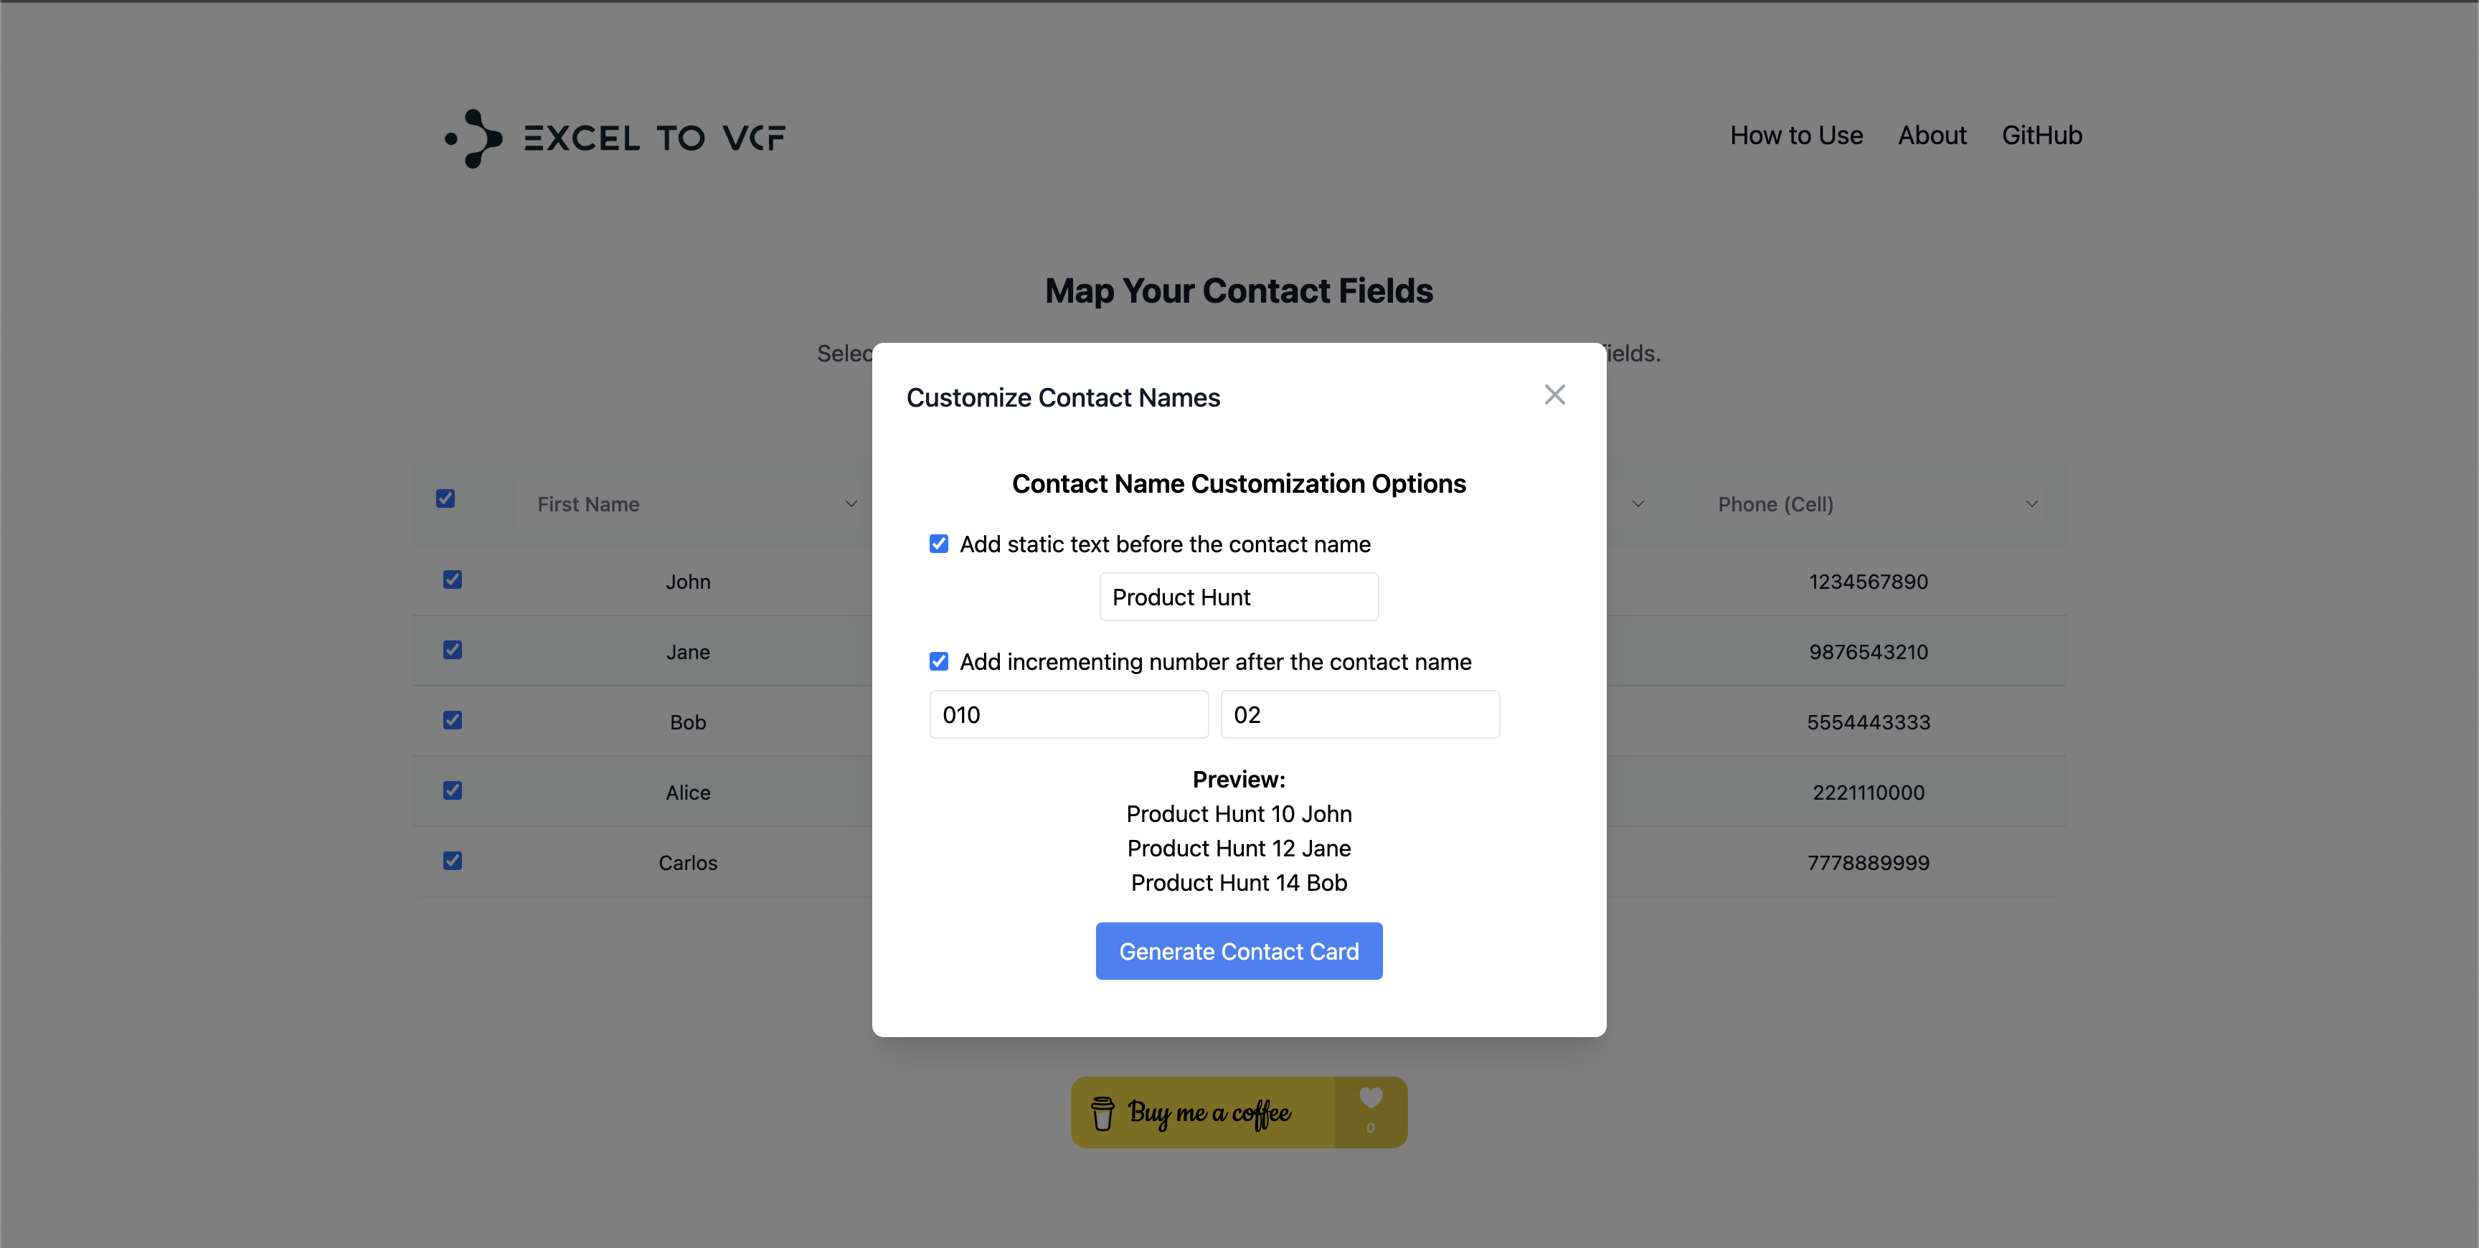Deselect the Carlos row checkbox
This screenshot has height=1248, width=2479.
coord(453,860)
